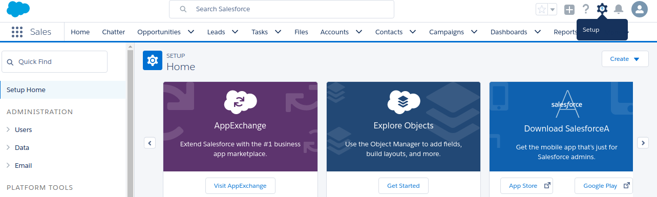Expand the Data tree node
This screenshot has width=657, height=197.
coord(8,147)
